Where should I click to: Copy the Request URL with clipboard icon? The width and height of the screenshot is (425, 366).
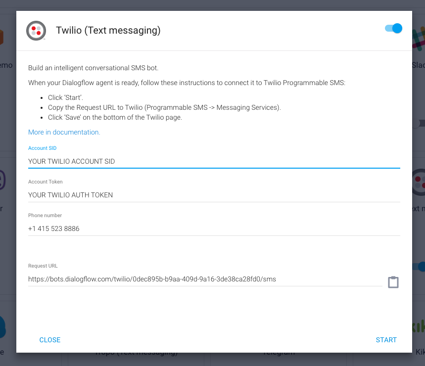click(x=393, y=282)
